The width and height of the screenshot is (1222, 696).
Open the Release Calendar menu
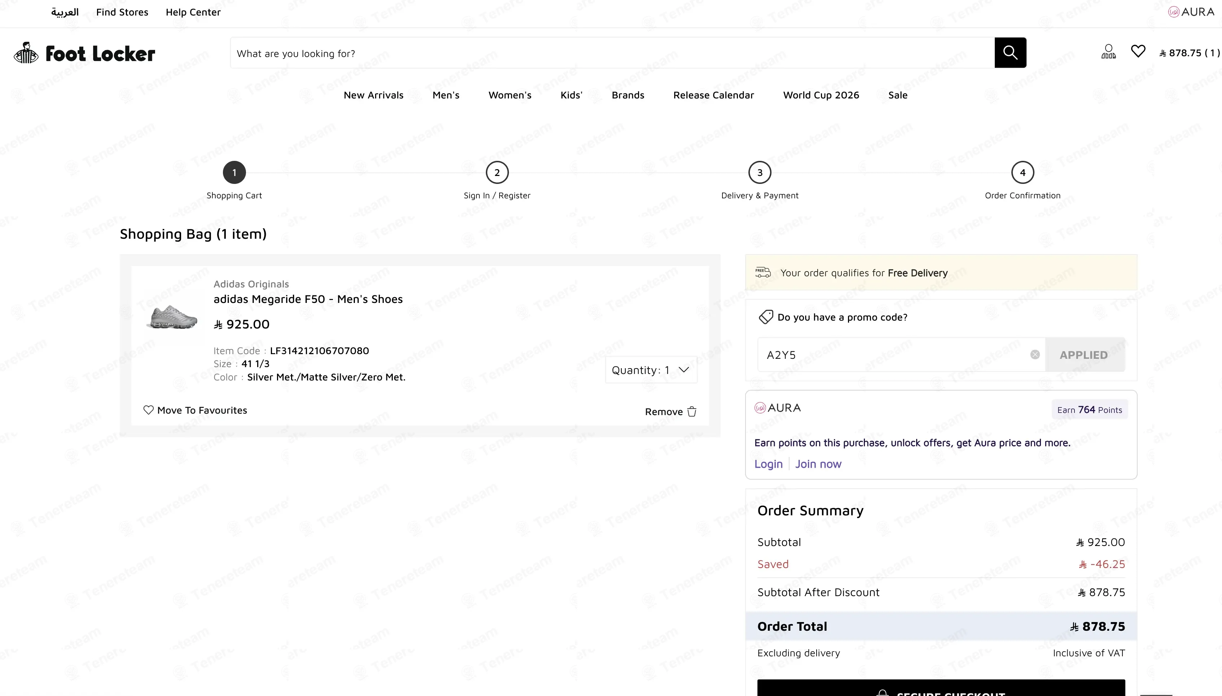pos(714,95)
